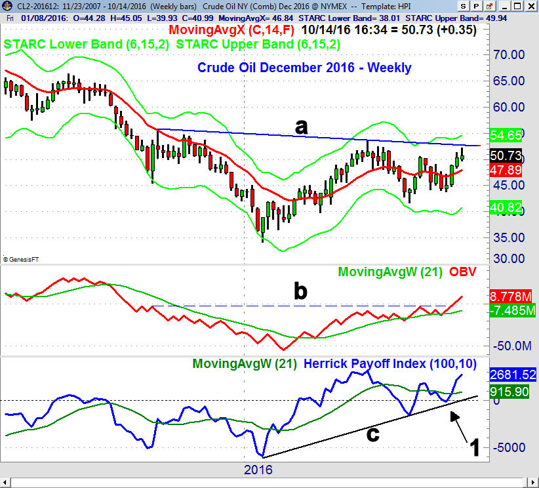Viewport: 539px width, 488px height.
Task: Close the chart window
Action: [530, 6]
